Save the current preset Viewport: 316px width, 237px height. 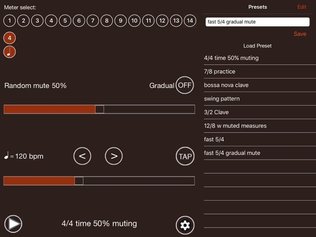pos(300,34)
